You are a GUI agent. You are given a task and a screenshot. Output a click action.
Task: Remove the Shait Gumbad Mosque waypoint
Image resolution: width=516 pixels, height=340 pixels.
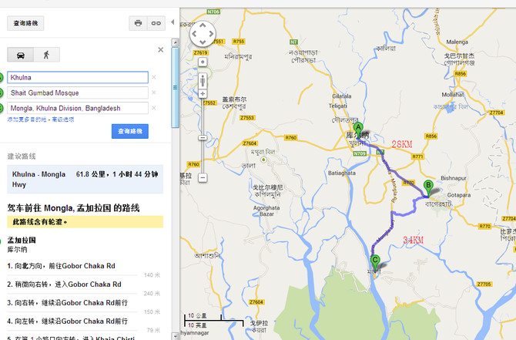pos(154,93)
